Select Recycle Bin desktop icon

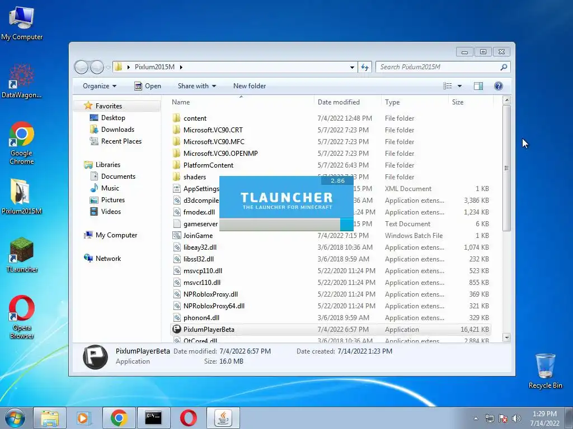coord(545,371)
